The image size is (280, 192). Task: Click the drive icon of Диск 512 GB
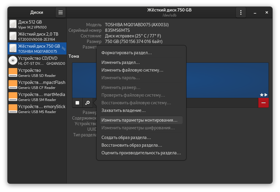(x=13, y=24)
